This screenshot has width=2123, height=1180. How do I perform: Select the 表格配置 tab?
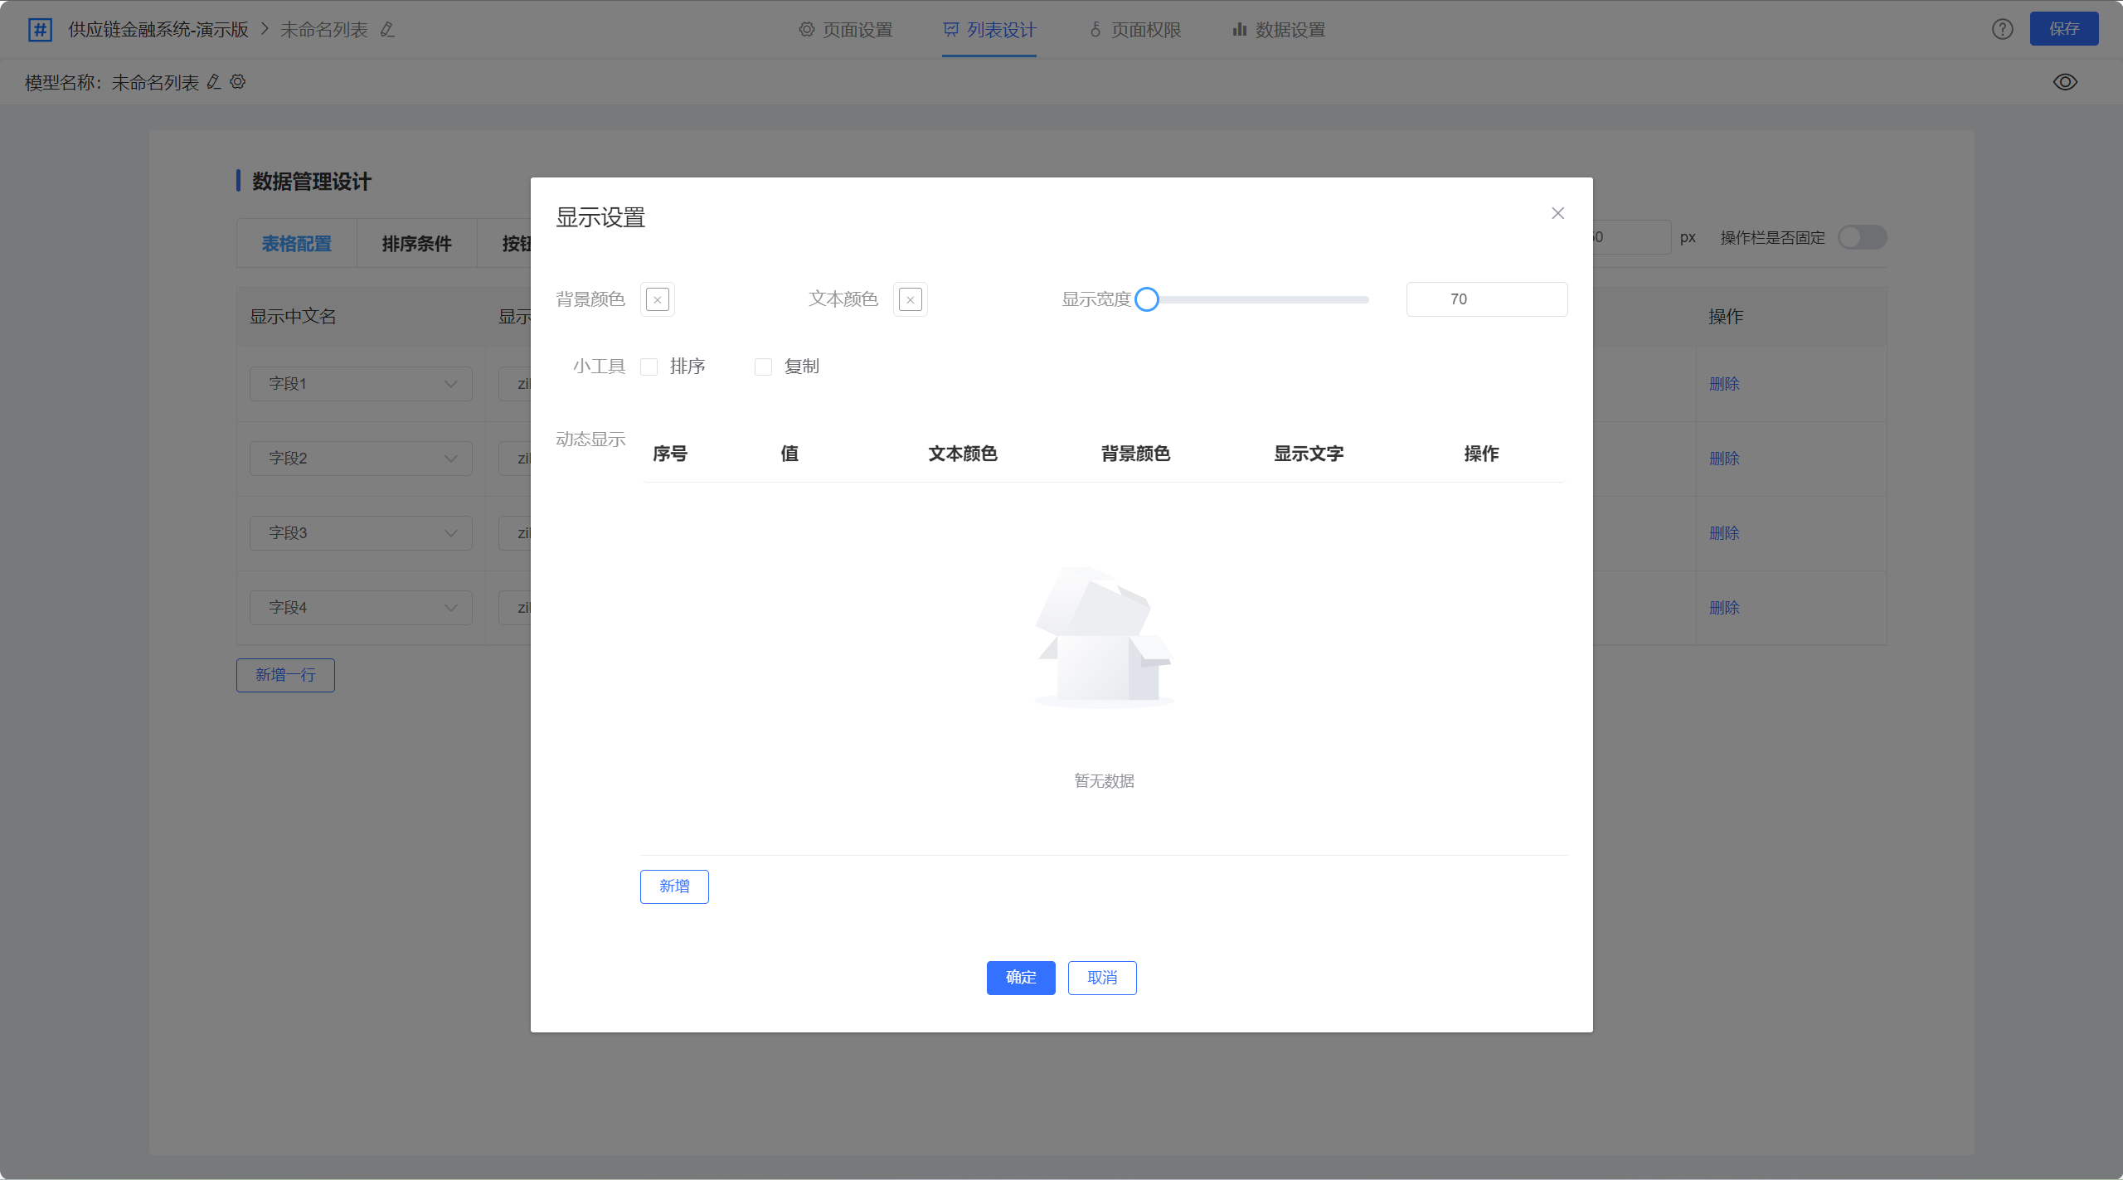point(296,243)
